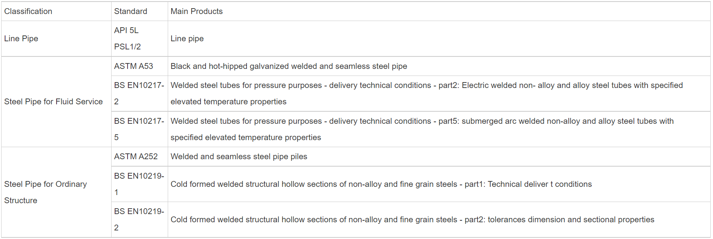Select the BS EN10219-1 standard cell
Screen dimensions: 713x239
(139, 184)
